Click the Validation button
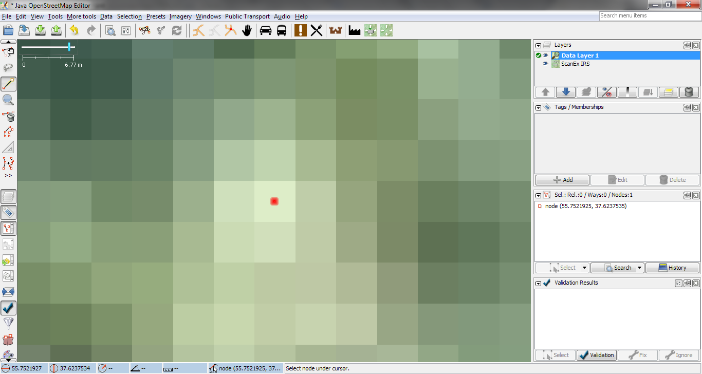 596,355
